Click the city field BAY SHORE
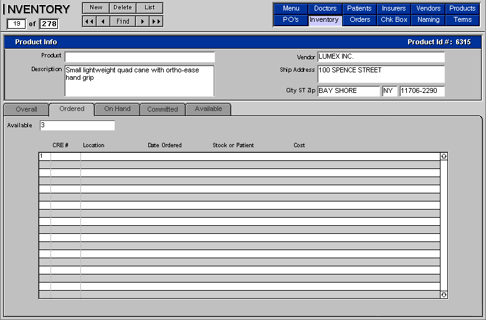The width and height of the screenshot is (486, 320). [x=349, y=91]
